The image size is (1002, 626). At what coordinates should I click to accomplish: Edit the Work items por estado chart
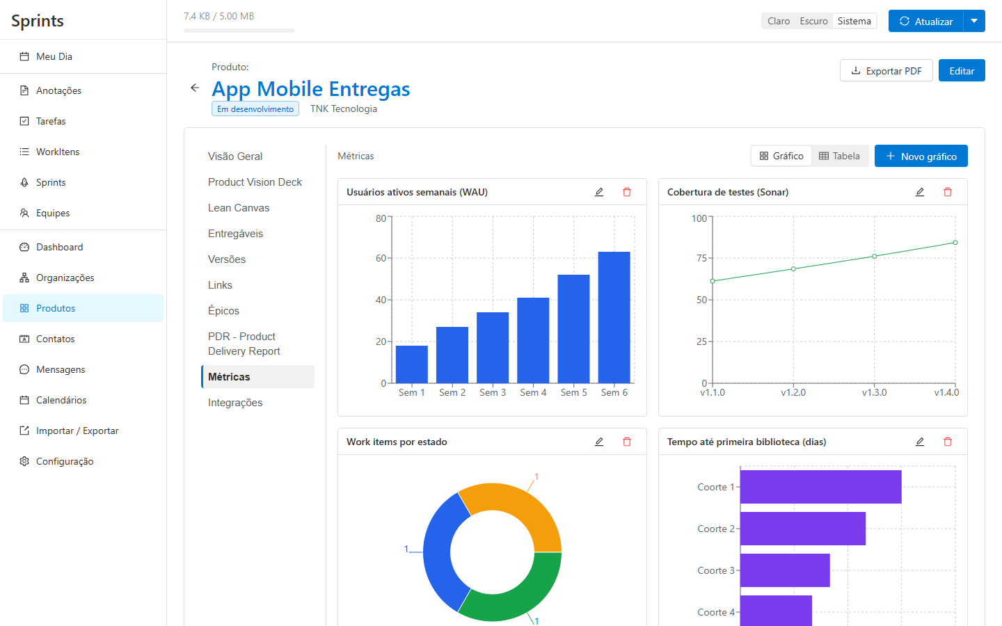pyautogui.click(x=599, y=442)
